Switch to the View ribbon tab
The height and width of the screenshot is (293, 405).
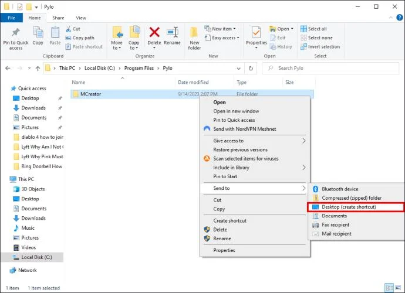point(81,18)
